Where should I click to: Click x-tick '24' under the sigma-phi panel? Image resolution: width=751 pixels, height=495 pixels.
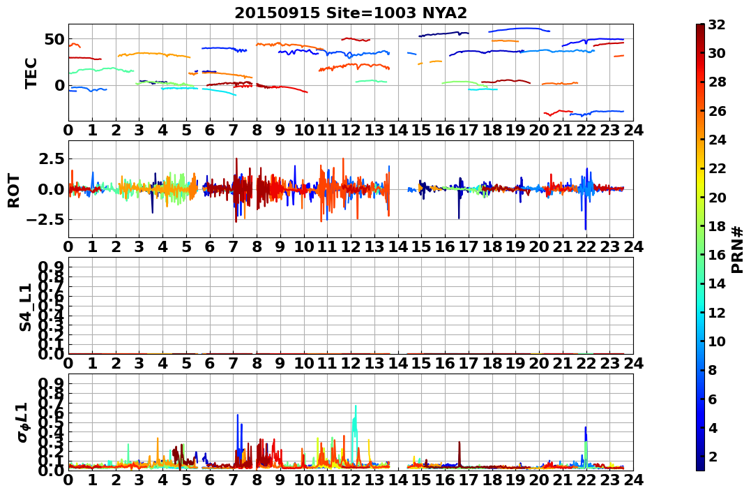633,480
